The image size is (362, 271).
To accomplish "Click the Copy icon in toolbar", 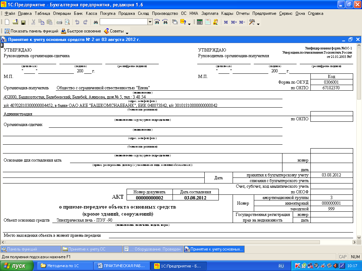I will tap(41, 22).
